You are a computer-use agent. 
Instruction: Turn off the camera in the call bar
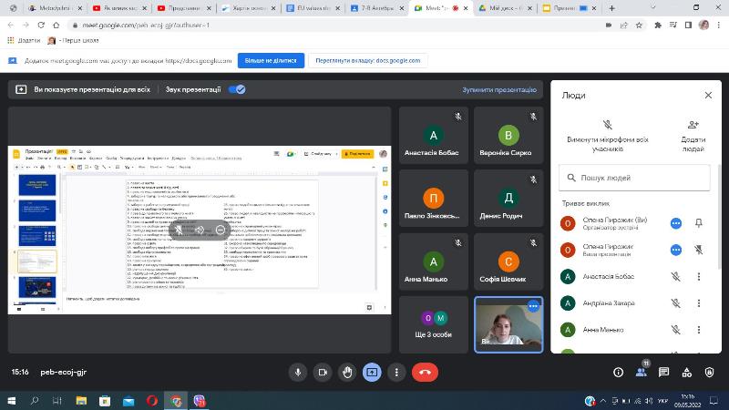(323, 372)
